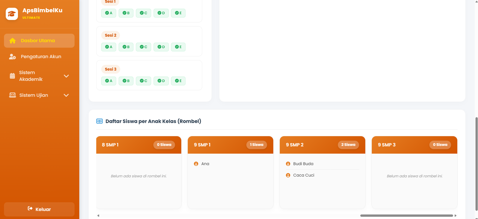478x219 pixels.
Task: Click the ApsBimbelKu graduation cap logo
Action: tap(12, 14)
